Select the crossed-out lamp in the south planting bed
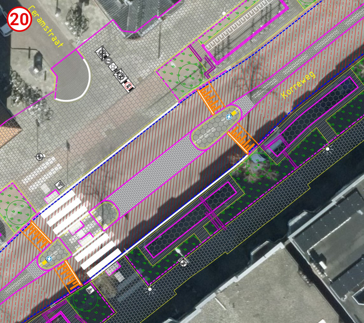 click(x=183, y=262)
